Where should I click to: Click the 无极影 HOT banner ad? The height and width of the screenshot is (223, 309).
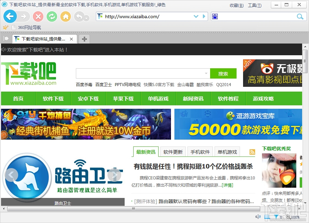[x=273, y=73]
